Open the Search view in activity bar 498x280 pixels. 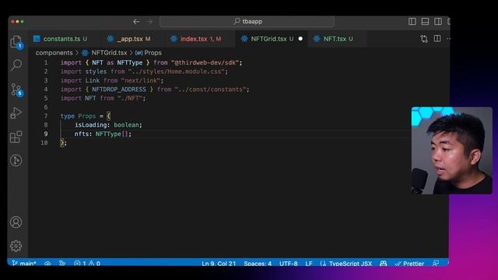16,65
